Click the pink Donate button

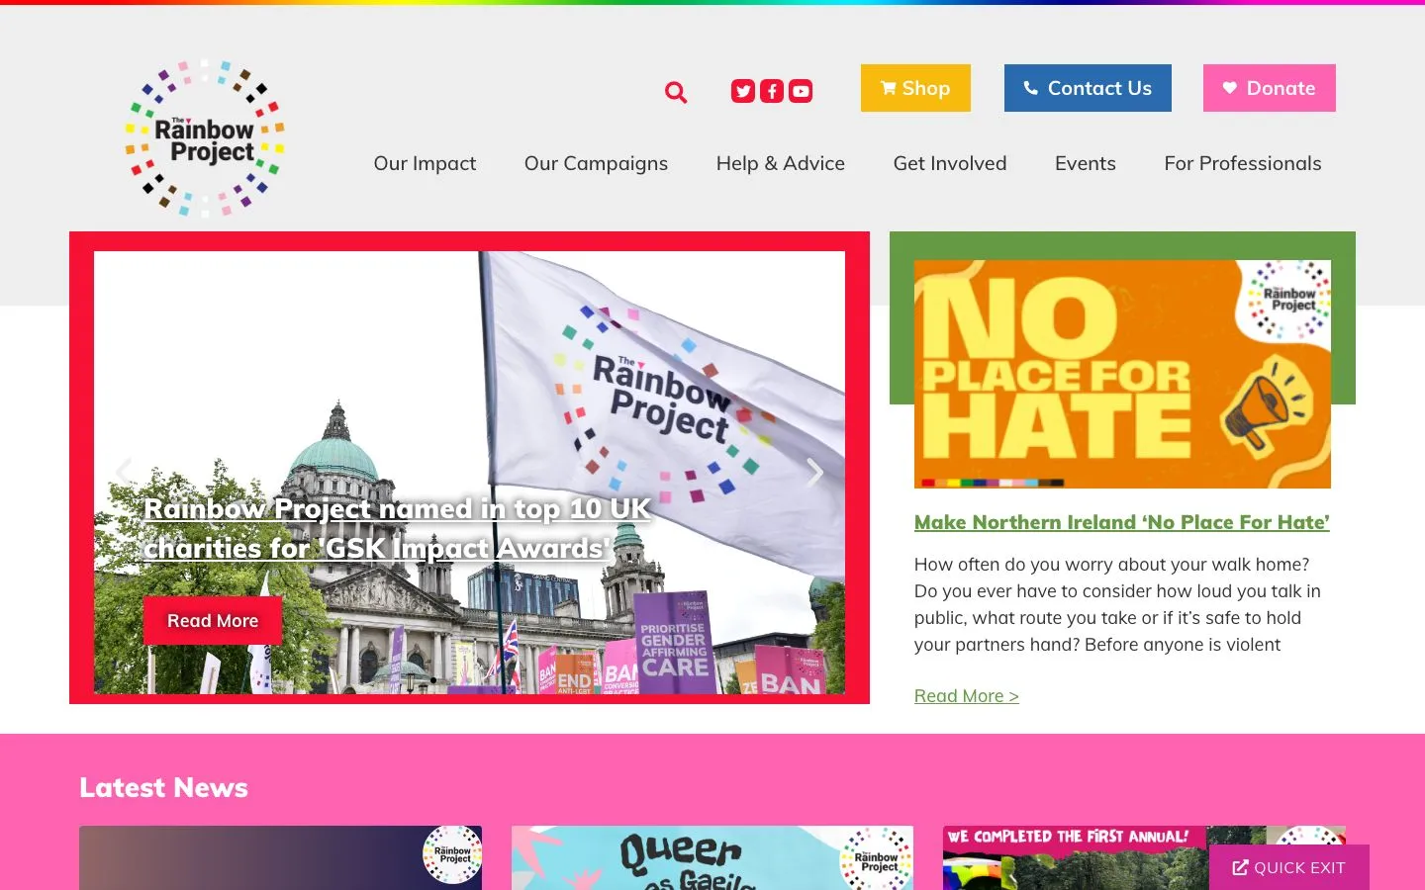(x=1270, y=88)
